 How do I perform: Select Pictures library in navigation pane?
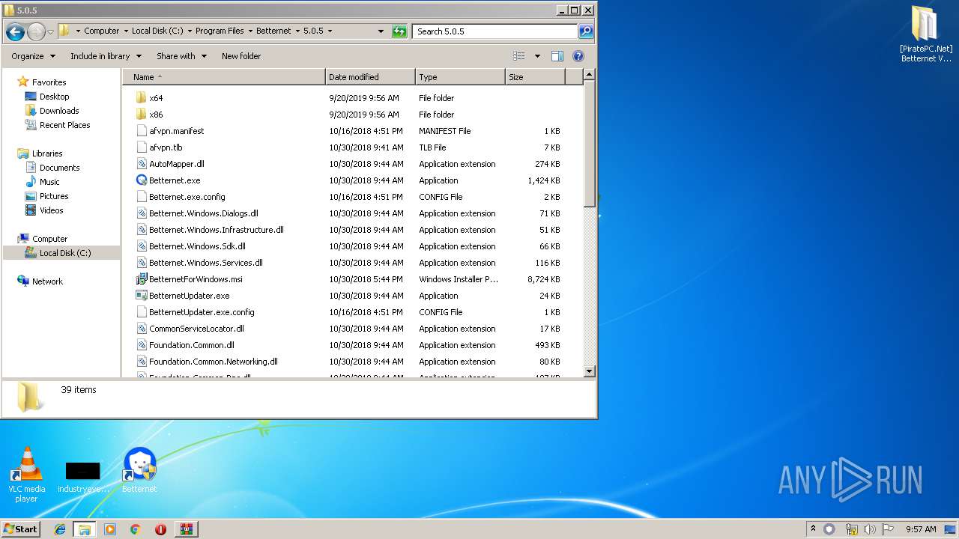pos(54,196)
